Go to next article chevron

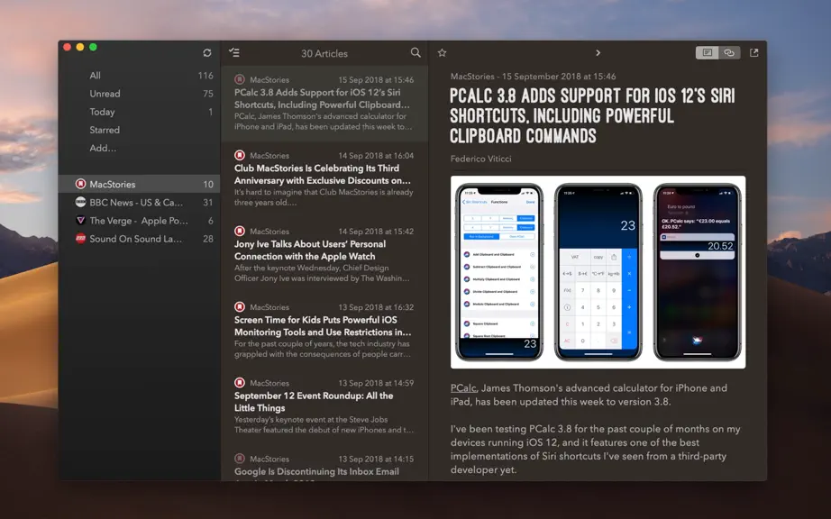tap(598, 52)
